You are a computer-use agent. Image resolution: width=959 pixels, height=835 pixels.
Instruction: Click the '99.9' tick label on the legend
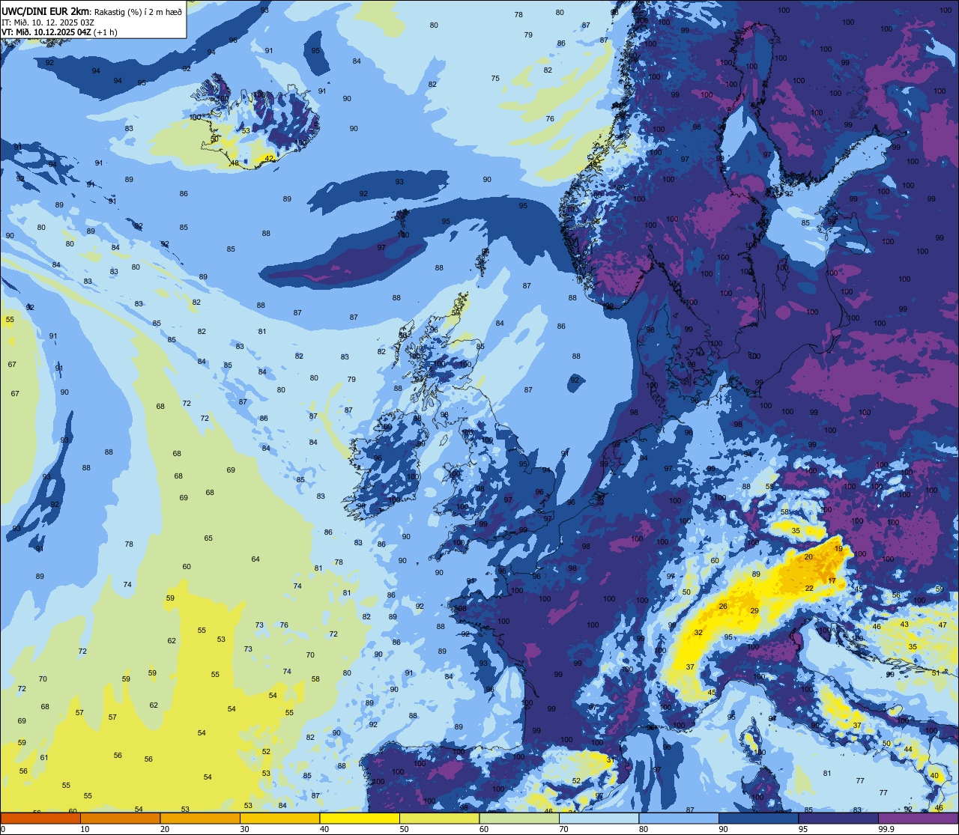click(886, 829)
